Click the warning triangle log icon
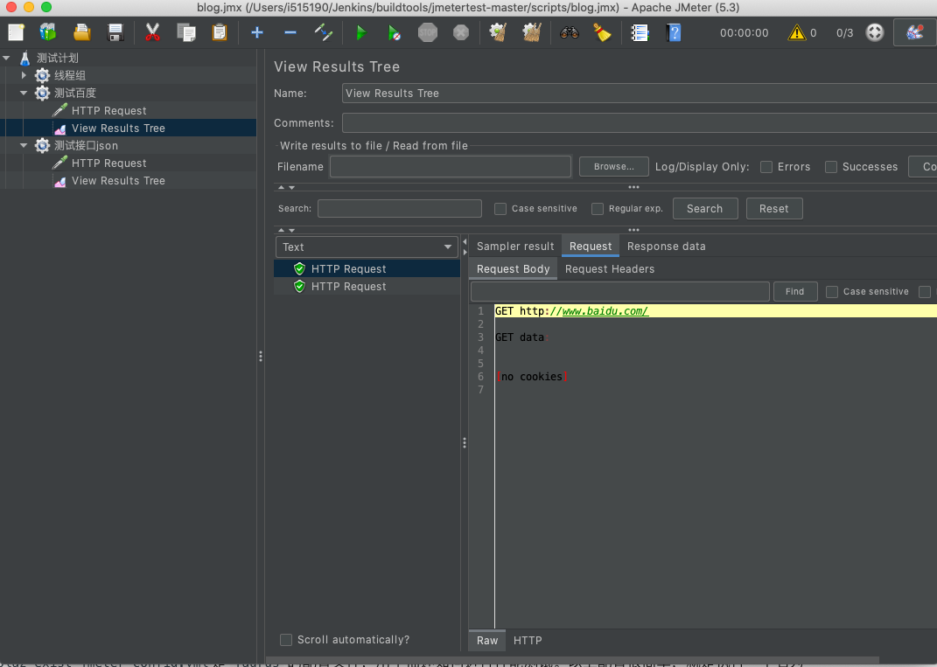 (x=796, y=33)
